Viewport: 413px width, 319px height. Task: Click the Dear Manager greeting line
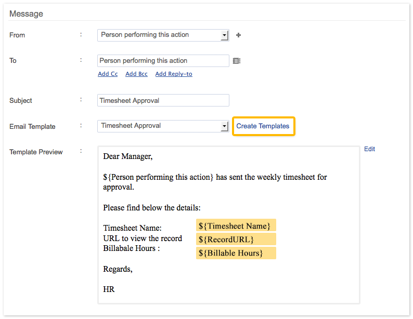pos(127,156)
